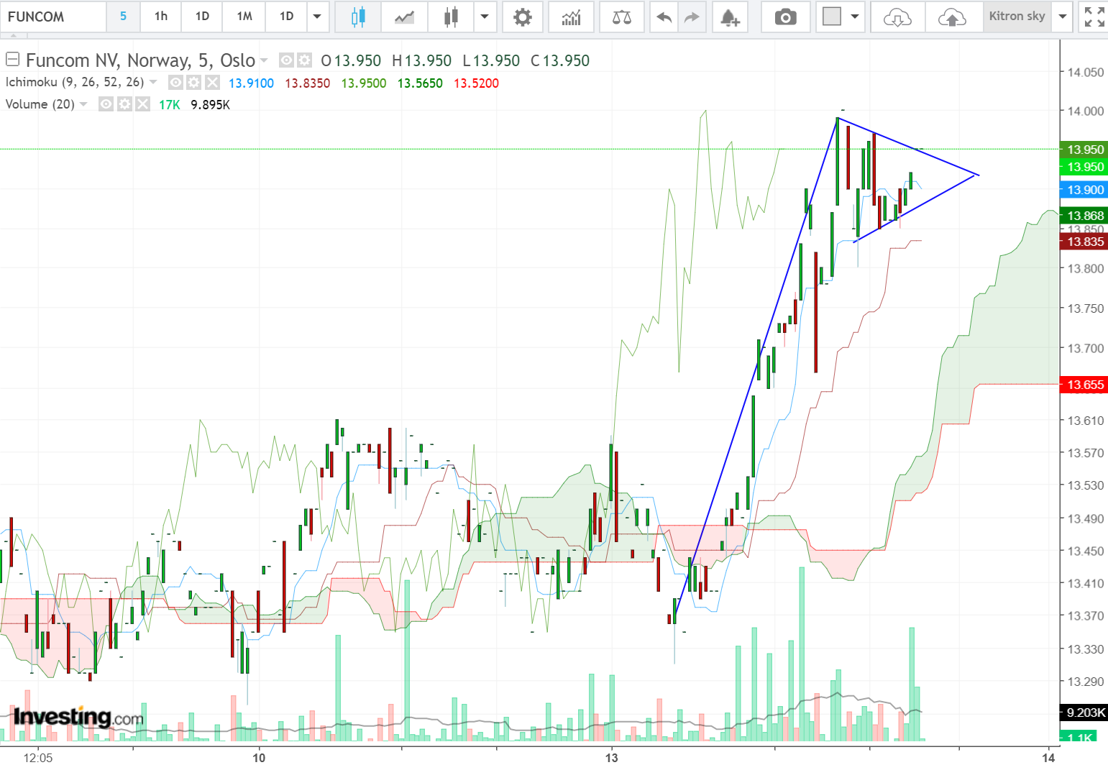This screenshot has height=765, width=1108.
Task: Click the Volume (20) label
Action: [x=40, y=104]
